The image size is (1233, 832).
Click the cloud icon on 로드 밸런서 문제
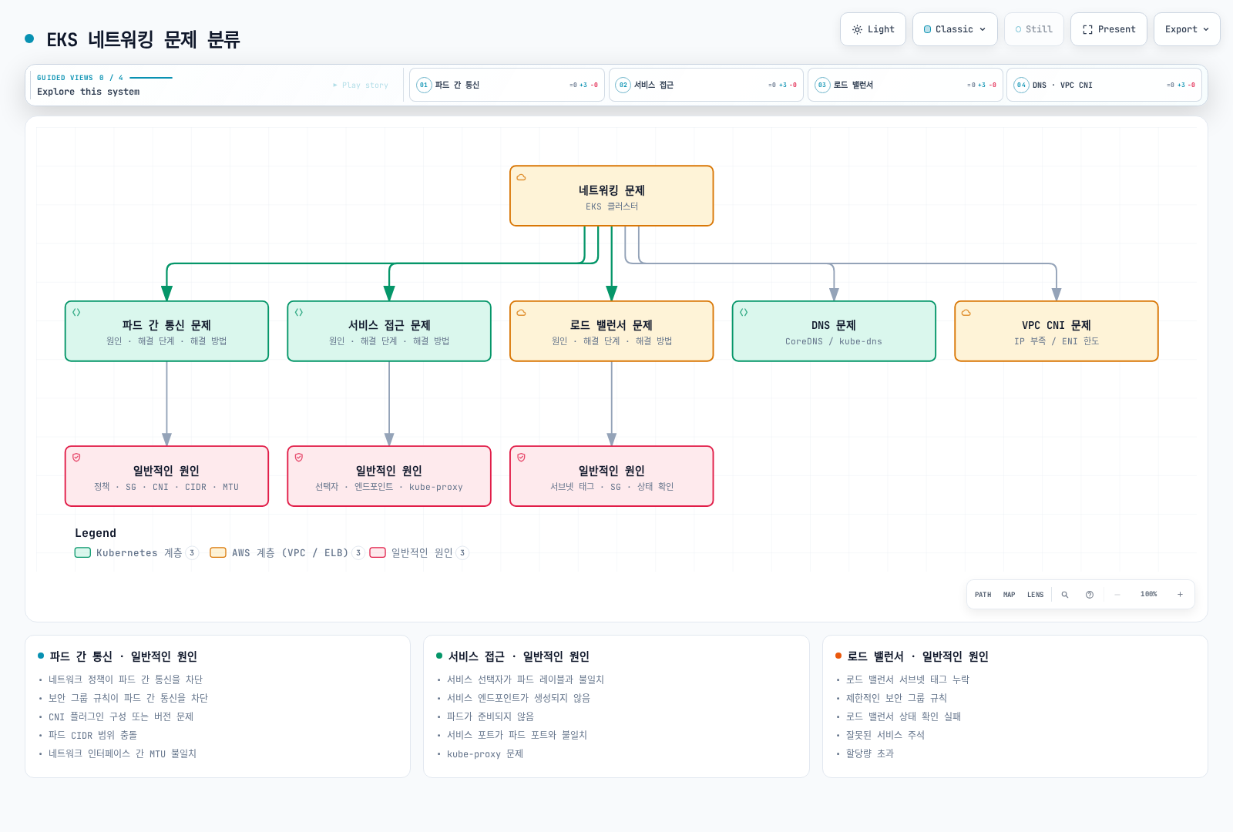click(521, 313)
